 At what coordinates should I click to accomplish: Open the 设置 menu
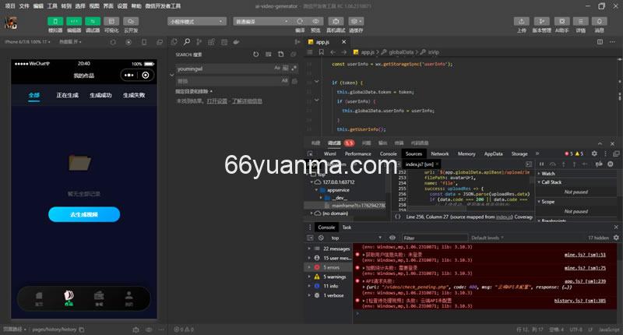pos(122,6)
